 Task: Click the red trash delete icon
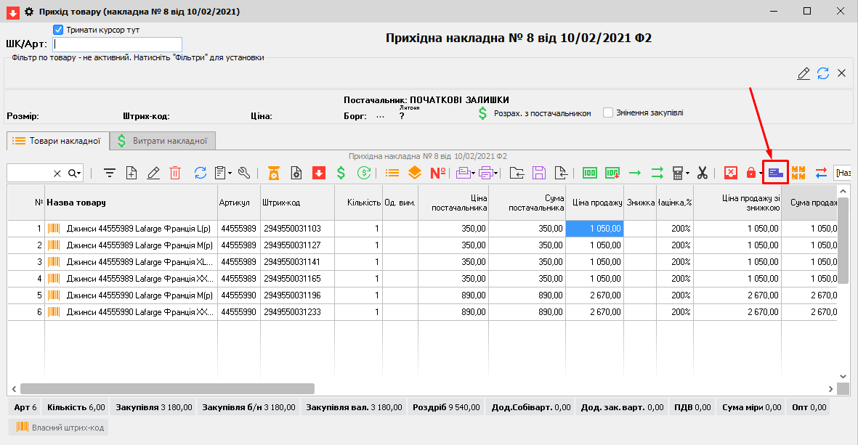point(175,173)
